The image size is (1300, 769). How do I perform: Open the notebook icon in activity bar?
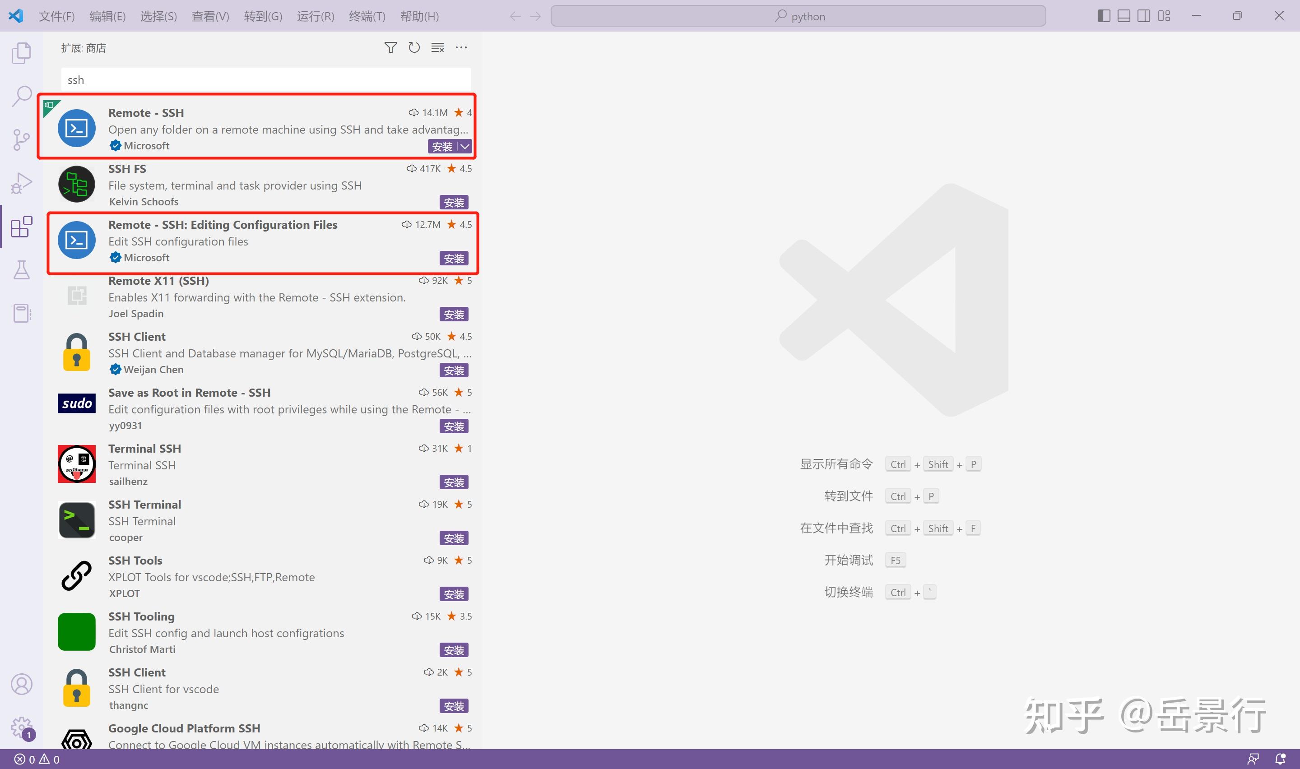pyautogui.click(x=21, y=313)
